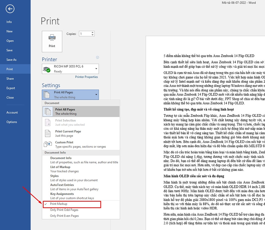Open Printer Properties link
The image size is (265, 230).
coord(86,77)
